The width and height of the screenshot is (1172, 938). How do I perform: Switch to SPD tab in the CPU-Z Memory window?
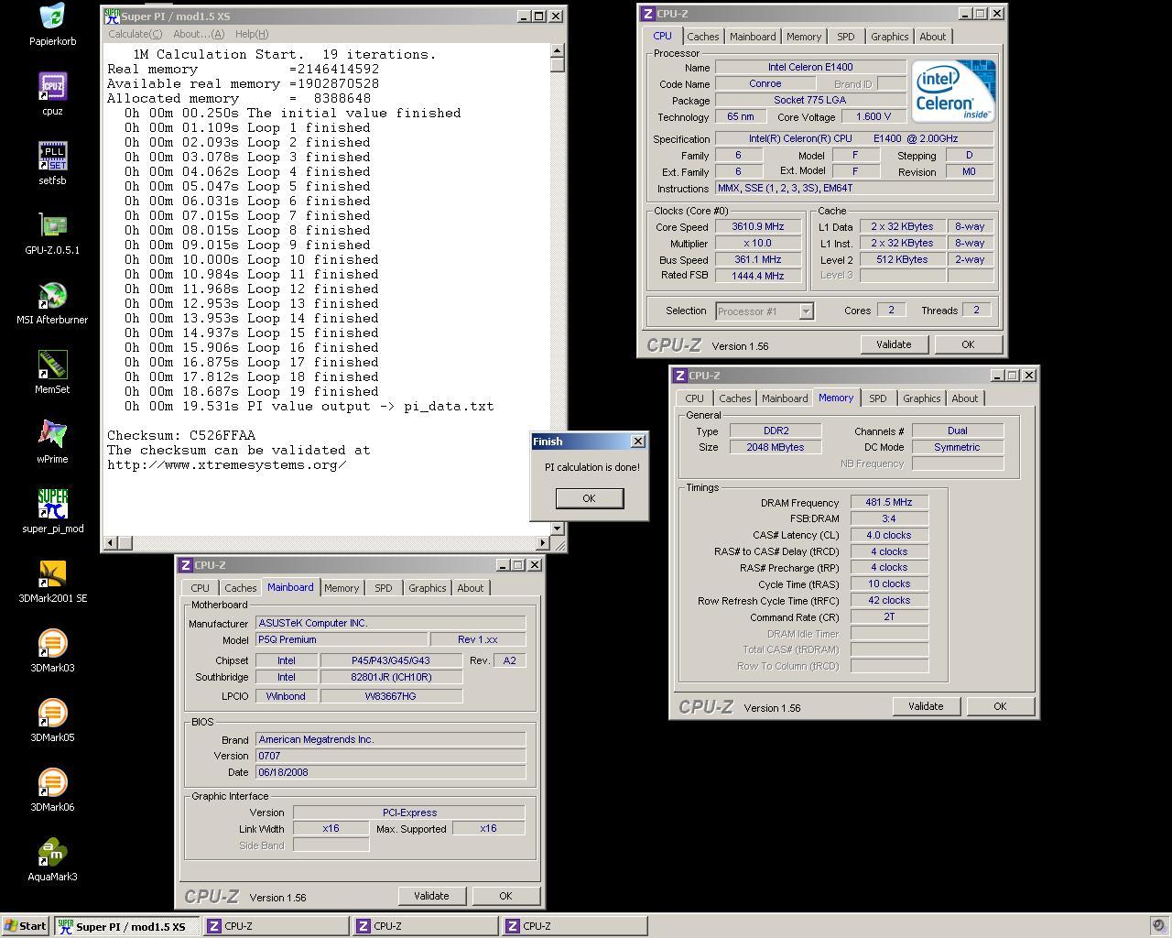click(x=877, y=398)
